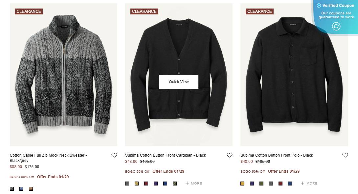Choose burgundy red swatch for the cardigan
The height and width of the screenshot is (194, 358).
click(146, 184)
